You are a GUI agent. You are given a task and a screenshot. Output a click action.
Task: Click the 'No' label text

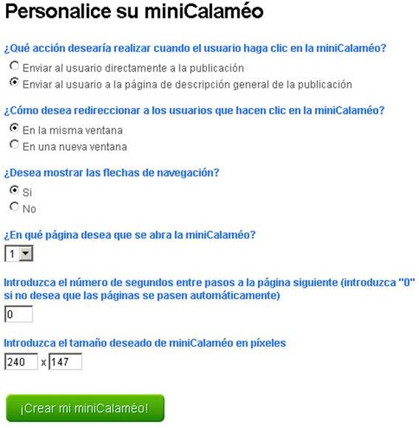[29, 208]
